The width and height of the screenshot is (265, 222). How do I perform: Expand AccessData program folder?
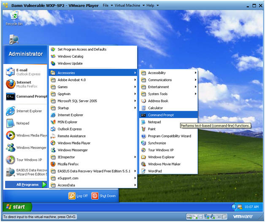[93, 185]
